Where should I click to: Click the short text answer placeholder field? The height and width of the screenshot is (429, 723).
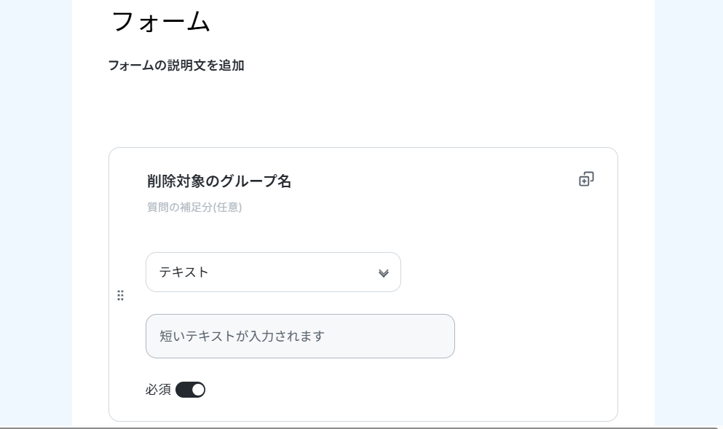pyautogui.click(x=300, y=336)
